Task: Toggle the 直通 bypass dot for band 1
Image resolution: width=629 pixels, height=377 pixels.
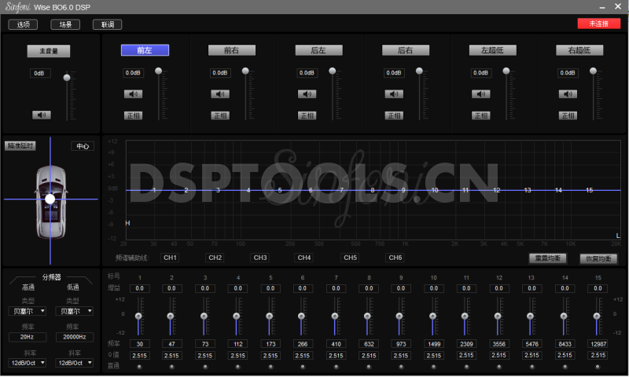Action: tap(139, 367)
